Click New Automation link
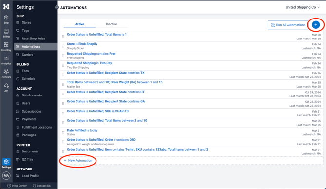326x189 pixels. point(78,161)
